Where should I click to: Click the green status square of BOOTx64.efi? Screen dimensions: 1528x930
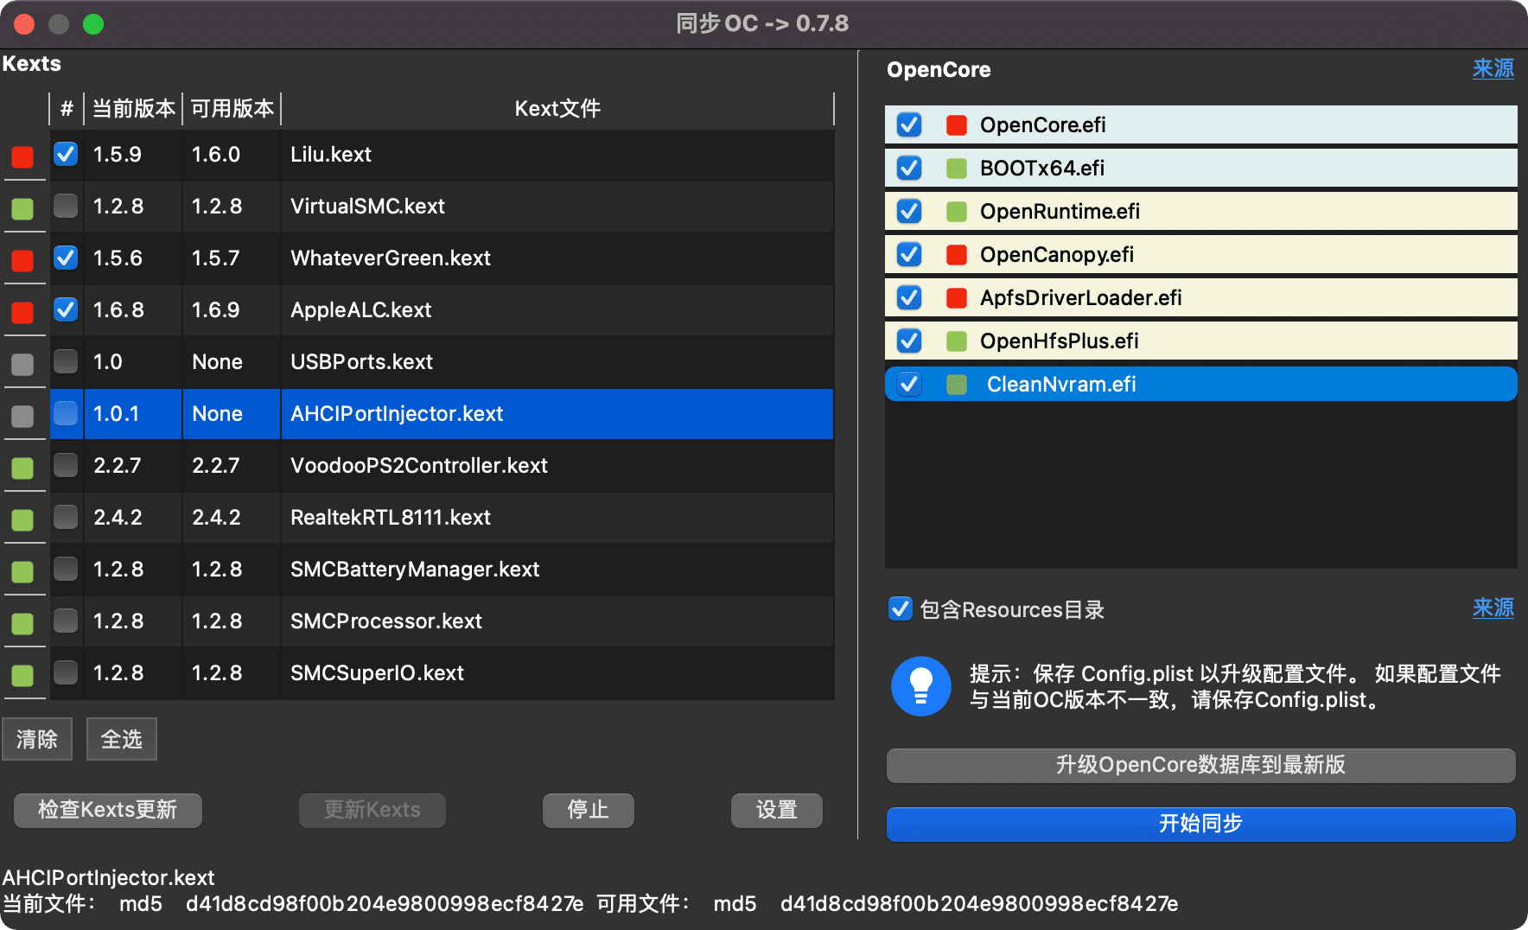[x=956, y=169]
